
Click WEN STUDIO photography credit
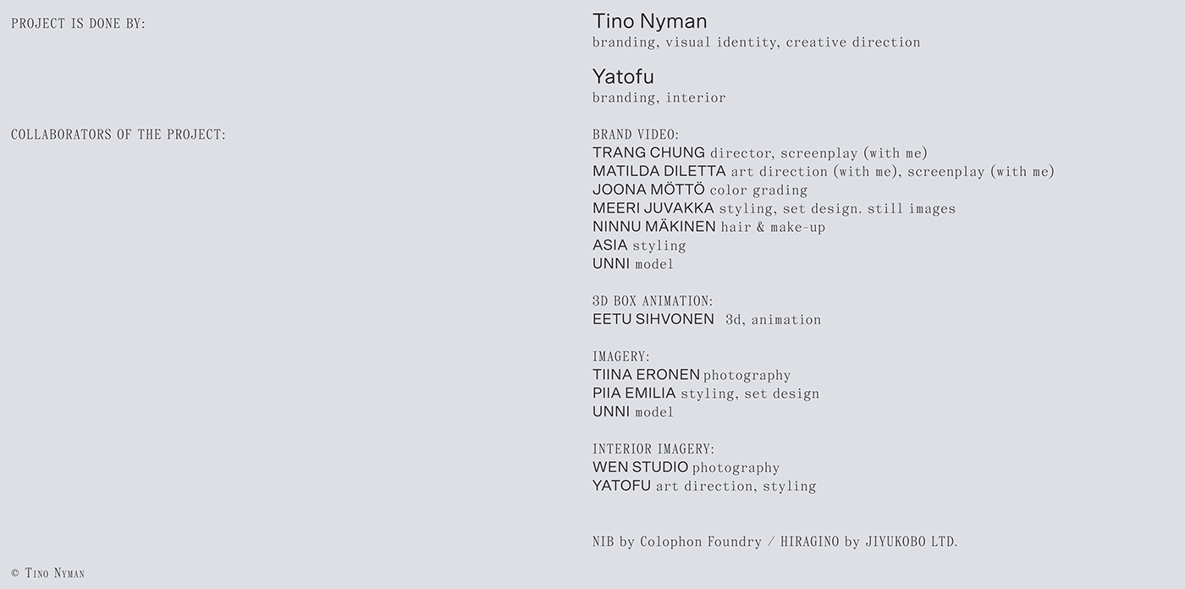pos(640,467)
